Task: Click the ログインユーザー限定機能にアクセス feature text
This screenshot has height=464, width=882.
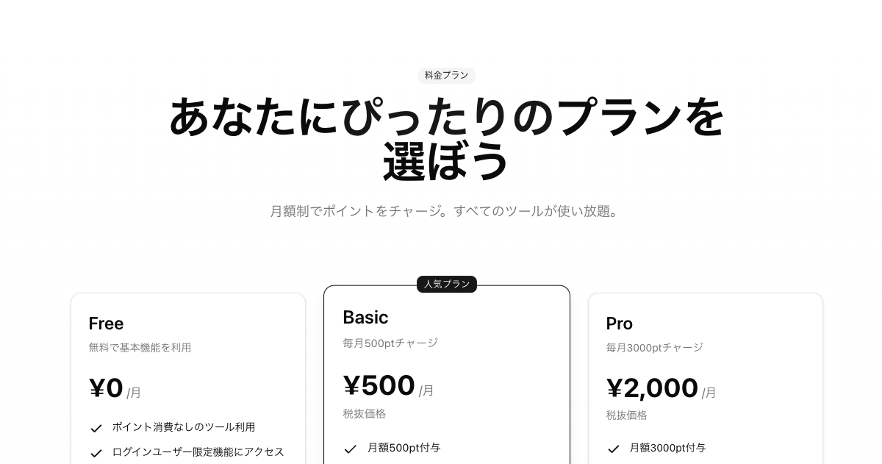Action: 198,451
